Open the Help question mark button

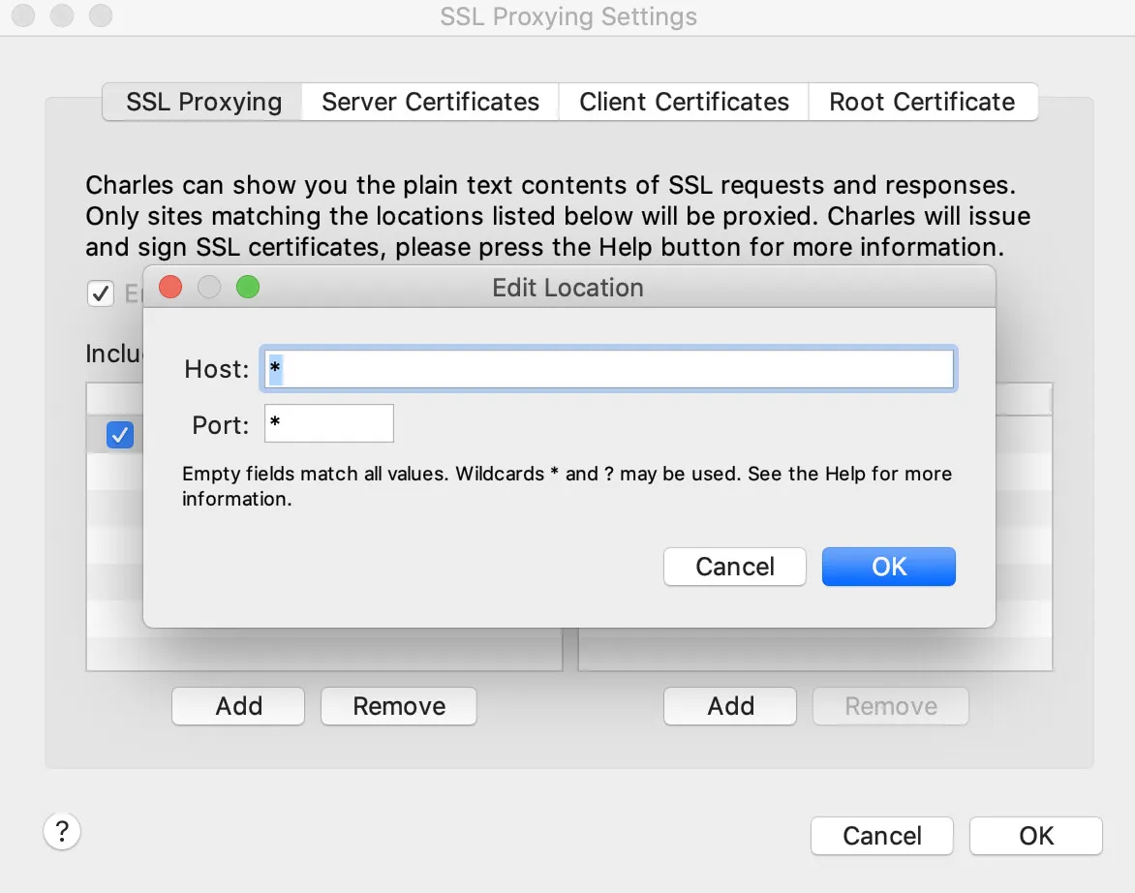tap(62, 831)
